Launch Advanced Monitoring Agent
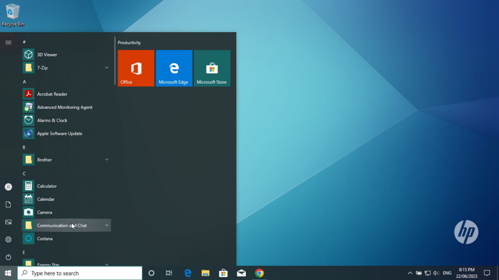Screen dimensions: 499x280 [x=66, y=107]
